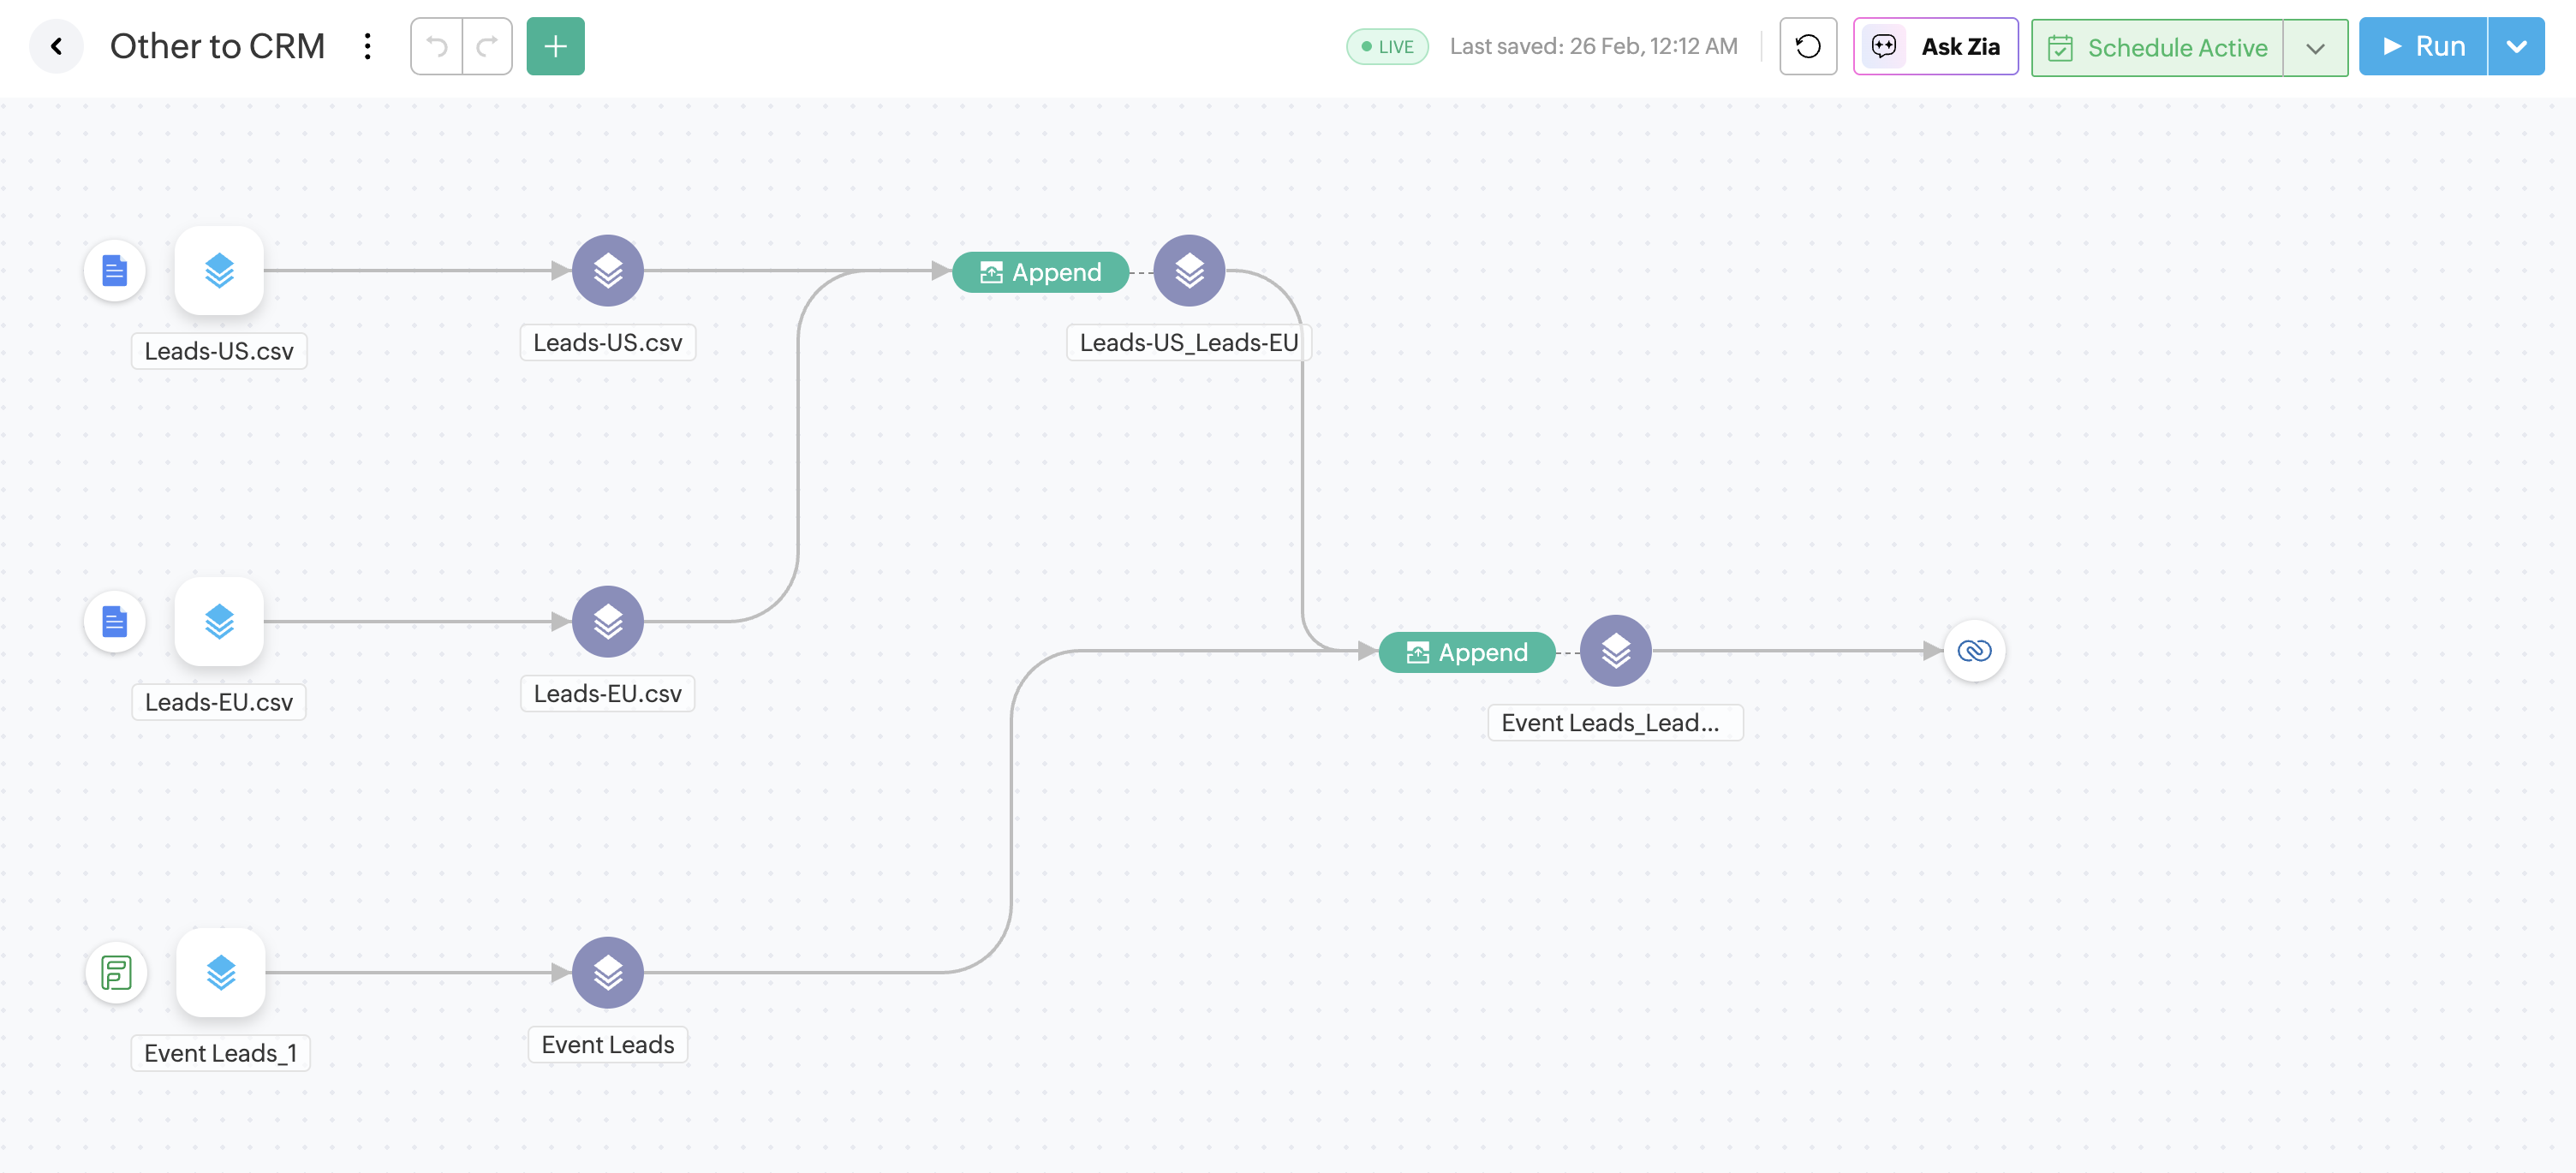
Task: Open the Leads-EU.csv dataset stage node
Action: [607, 621]
